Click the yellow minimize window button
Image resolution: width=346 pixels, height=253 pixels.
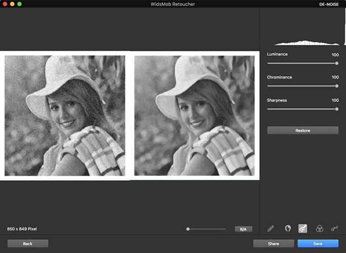pos(12,4)
